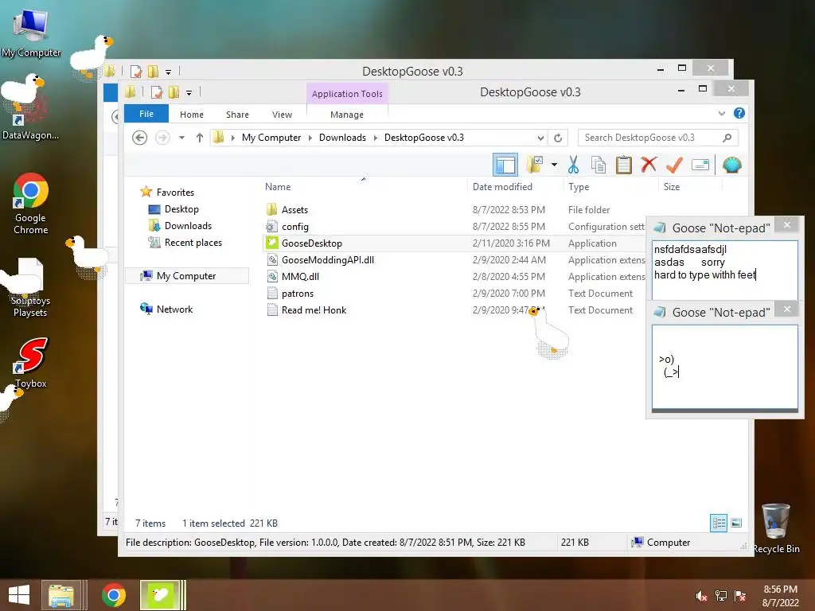
Task: Select the MMQ.dll file
Action: [x=300, y=276]
